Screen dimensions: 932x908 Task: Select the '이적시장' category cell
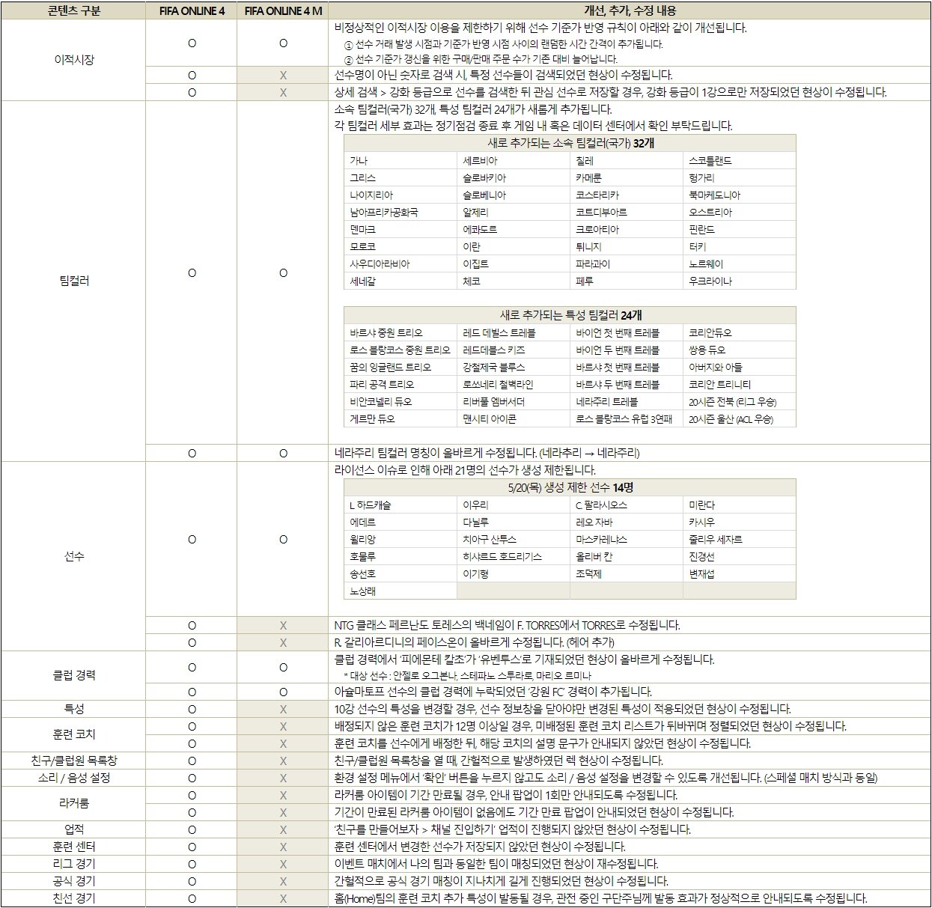coord(74,60)
